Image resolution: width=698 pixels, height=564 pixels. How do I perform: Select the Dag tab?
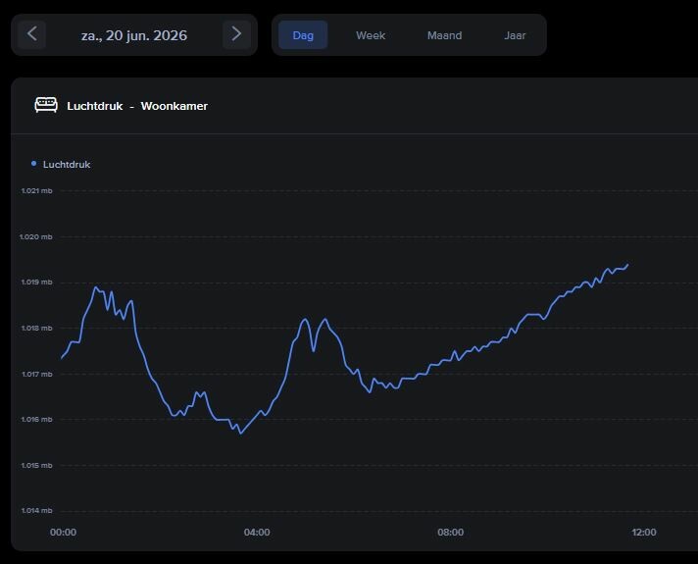point(303,34)
